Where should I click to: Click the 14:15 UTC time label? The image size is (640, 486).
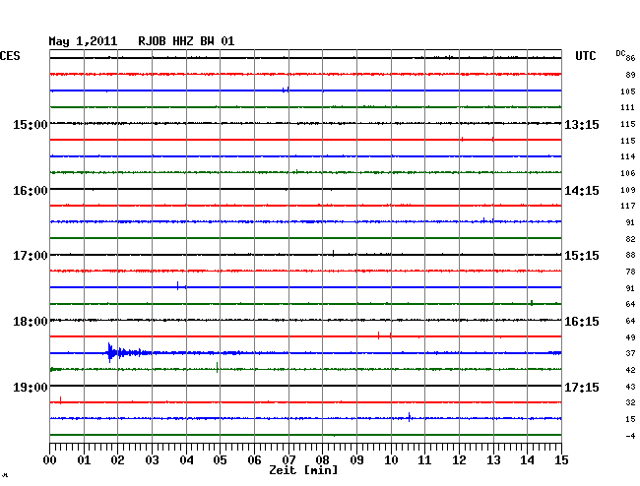tap(582, 191)
